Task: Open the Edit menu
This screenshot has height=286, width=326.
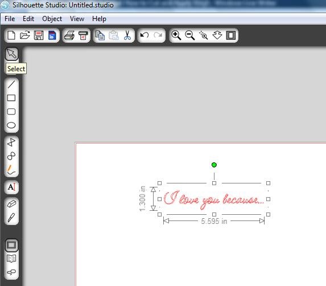Action: pyautogui.click(x=28, y=19)
